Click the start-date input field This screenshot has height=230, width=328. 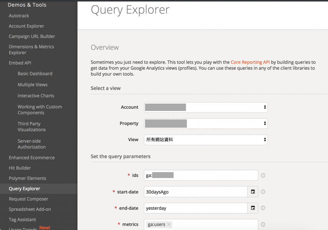coord(196,192)
